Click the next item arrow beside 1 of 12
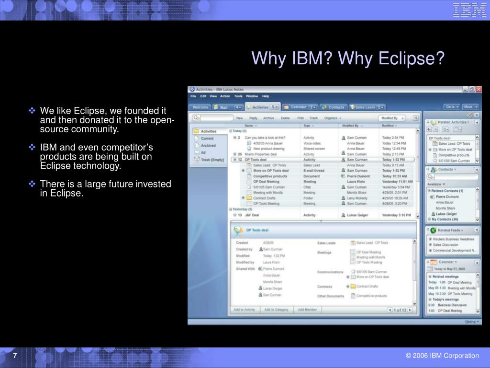This screenshot has height=368, width=490. tap(410, 310)
